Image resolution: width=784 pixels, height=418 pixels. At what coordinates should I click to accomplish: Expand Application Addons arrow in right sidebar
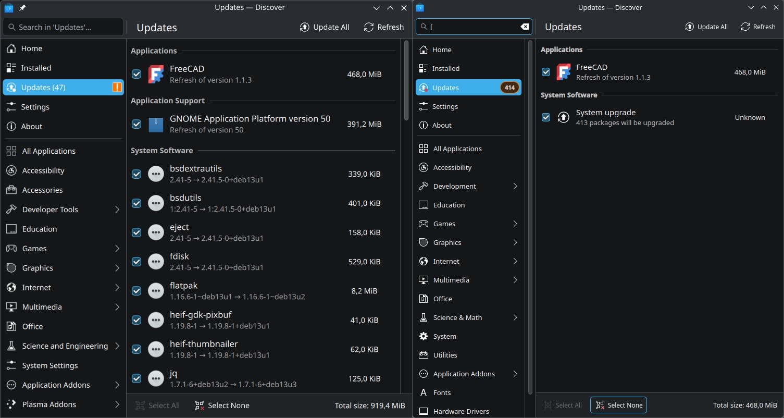click(x=515, y=374)
